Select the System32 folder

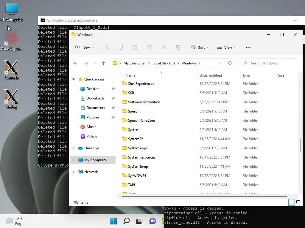click(x=136, y=139)
